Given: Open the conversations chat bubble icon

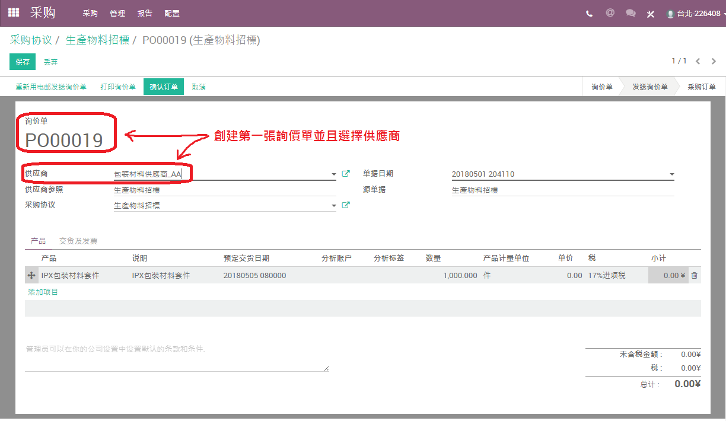Looking at the screenshot, I should (631, 13).
